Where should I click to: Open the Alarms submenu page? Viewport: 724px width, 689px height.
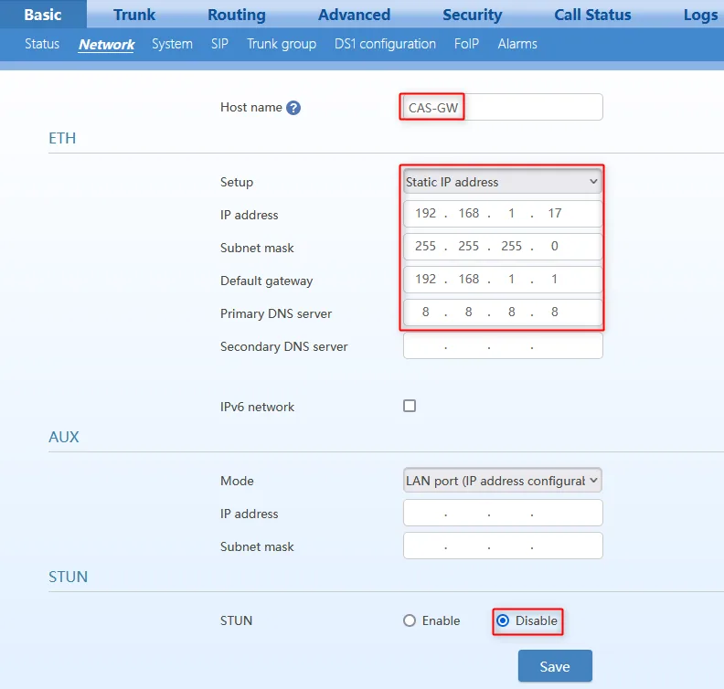[517, 44]
